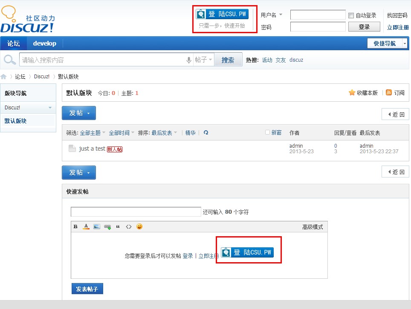Toggle the 新窗 checkbox
Image resolution: width=411 pixels, height=309 pixels.
click(x=267, y=132)
